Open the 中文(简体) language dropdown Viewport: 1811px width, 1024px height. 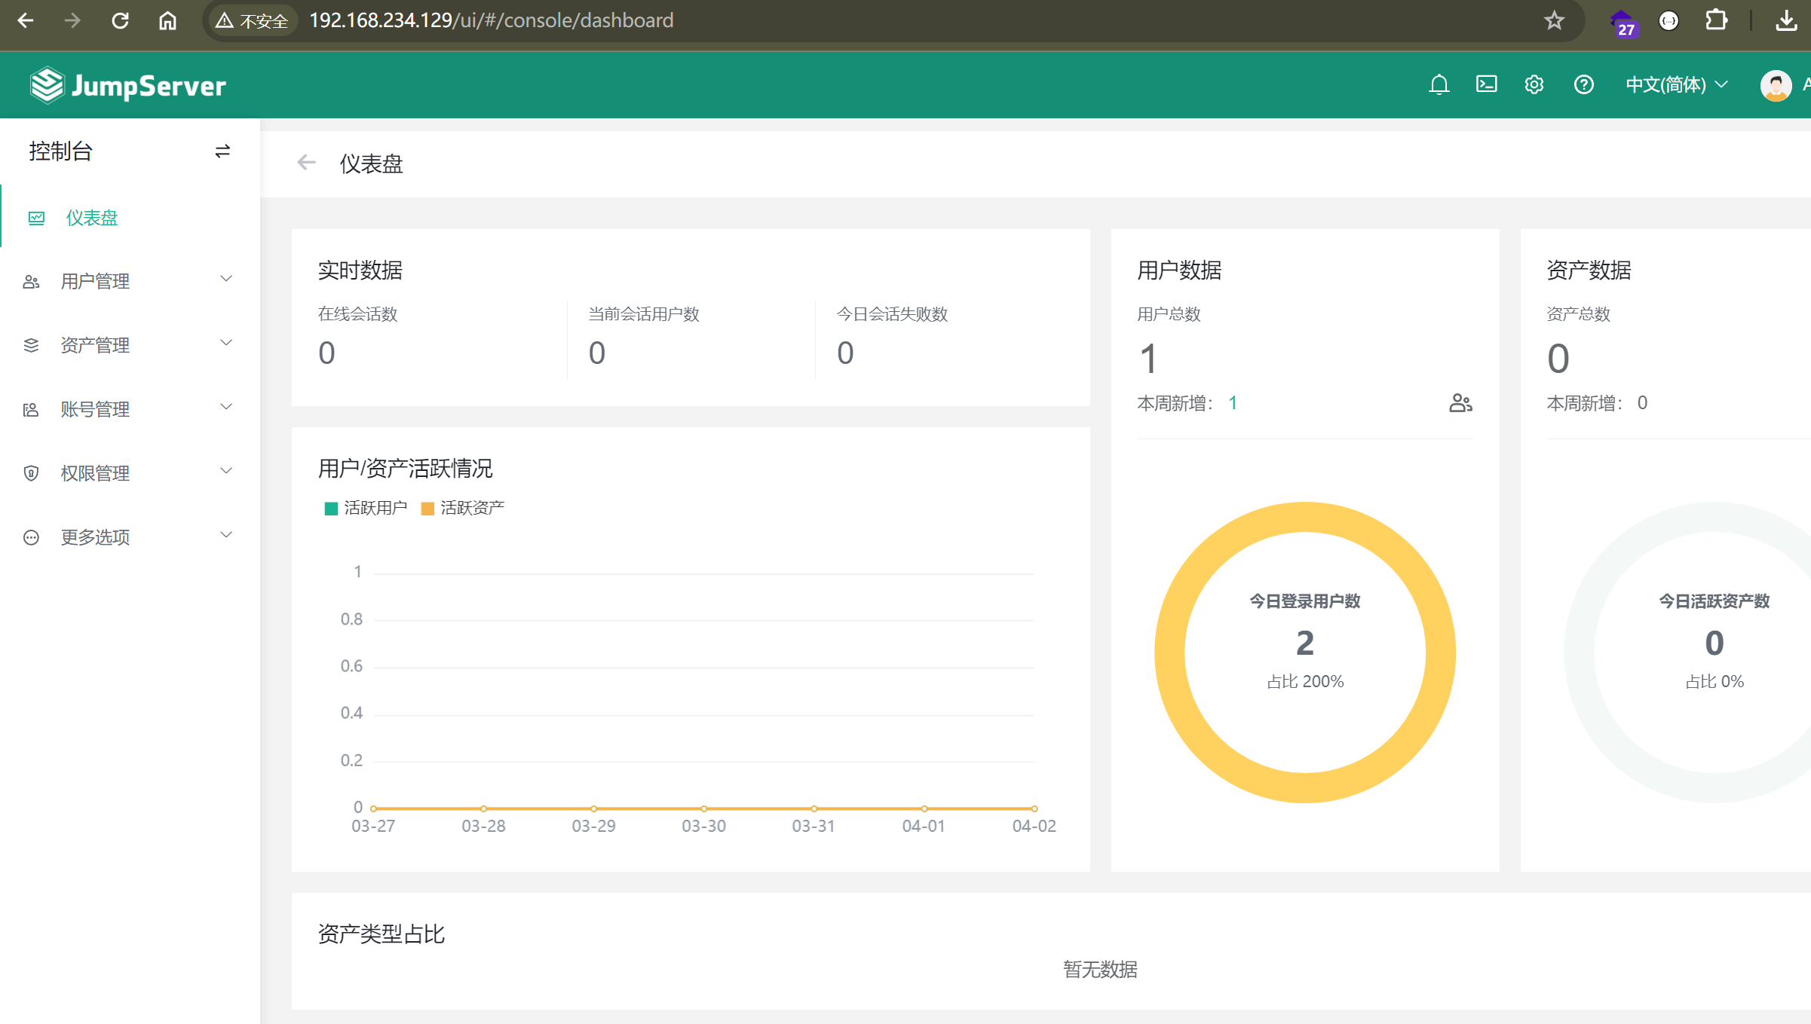1677,84
